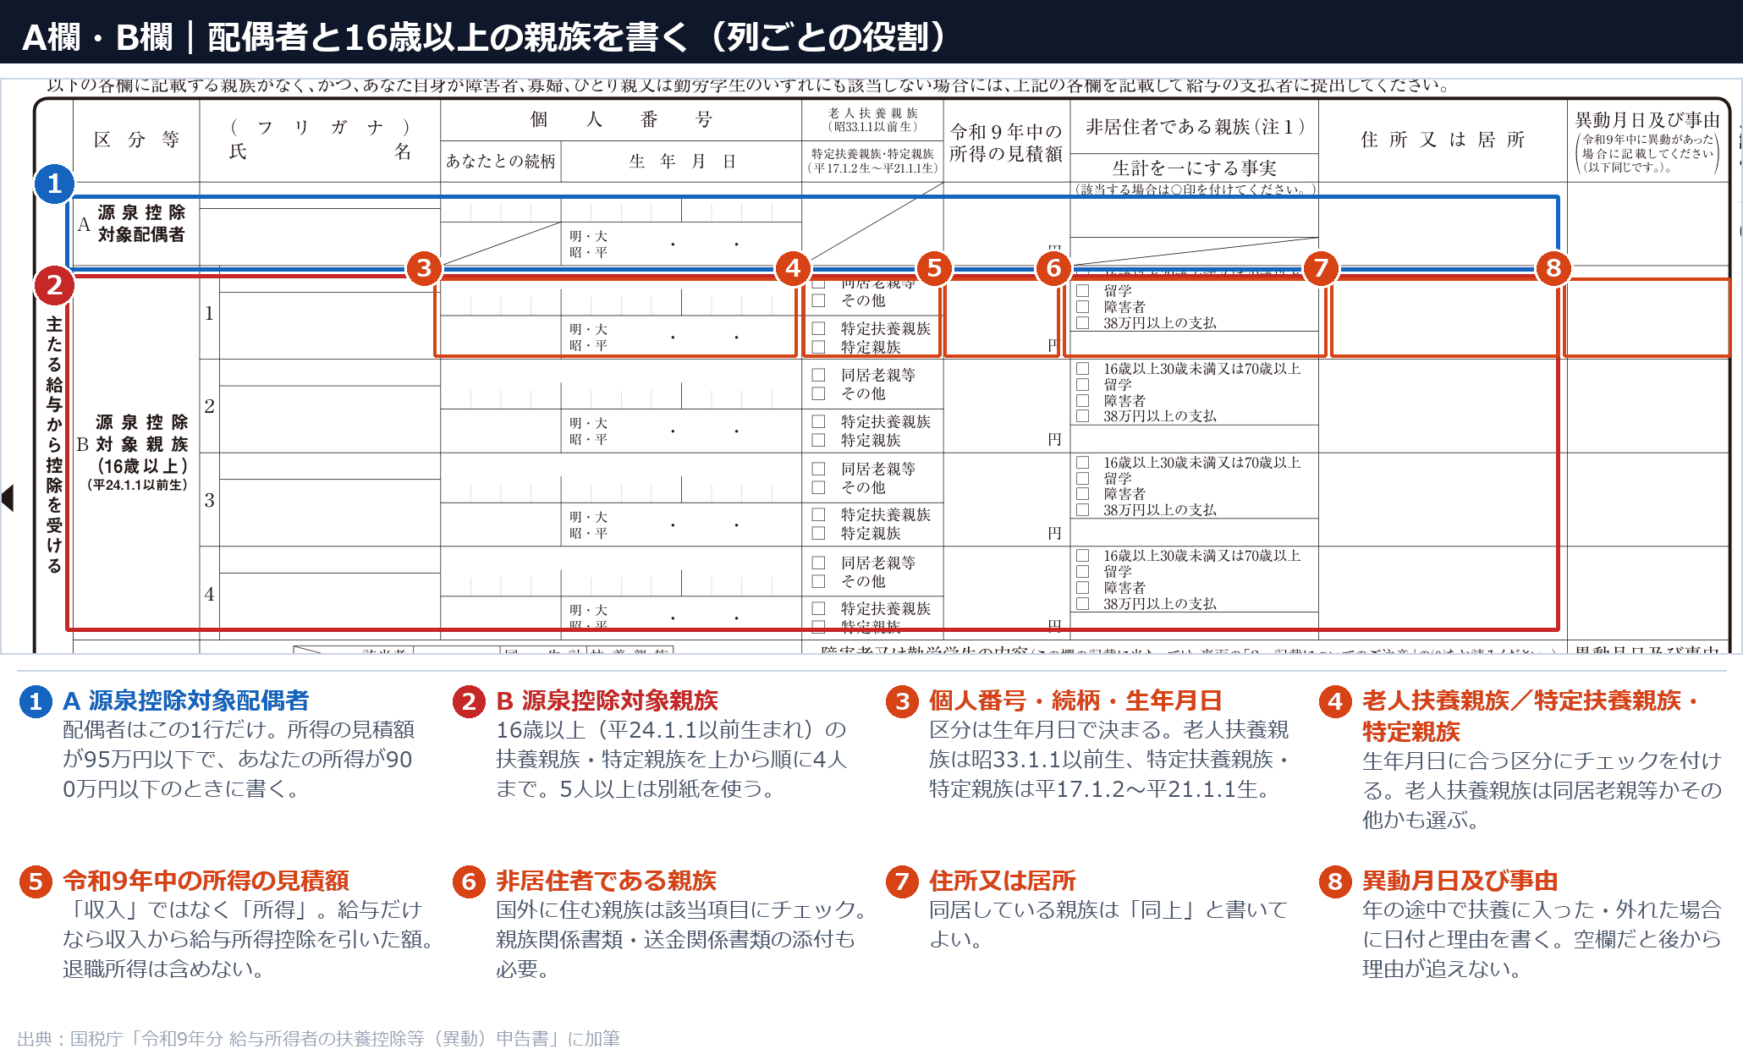
Task: Click the あなたとの続柄 header cell
Action: [x=501, y=162]
